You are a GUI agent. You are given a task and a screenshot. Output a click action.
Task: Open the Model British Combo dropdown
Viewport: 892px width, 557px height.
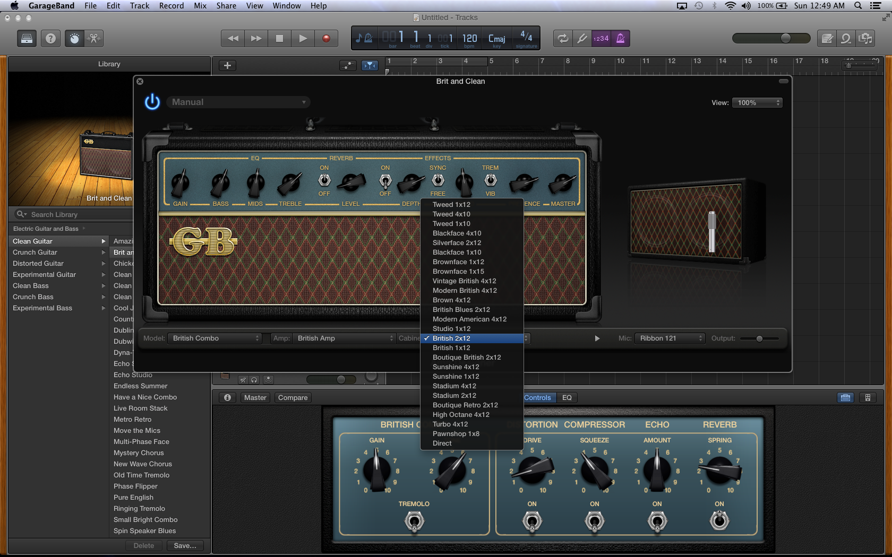[215, 338]
